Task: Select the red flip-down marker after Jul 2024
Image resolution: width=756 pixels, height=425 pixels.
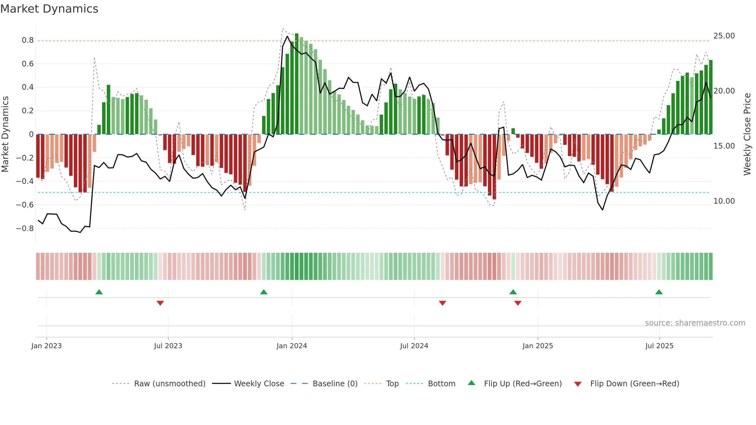Action: tap(442, 303)
